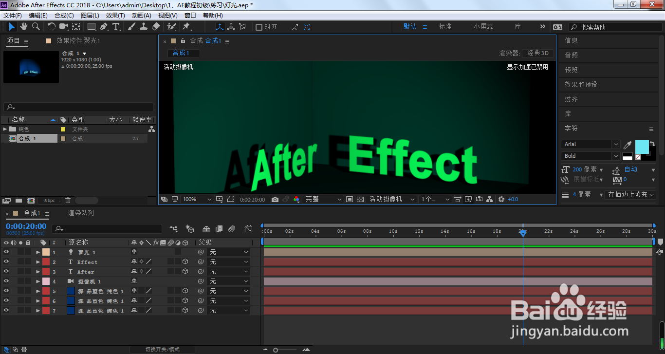Select the Brush tool

pos(131,26)
